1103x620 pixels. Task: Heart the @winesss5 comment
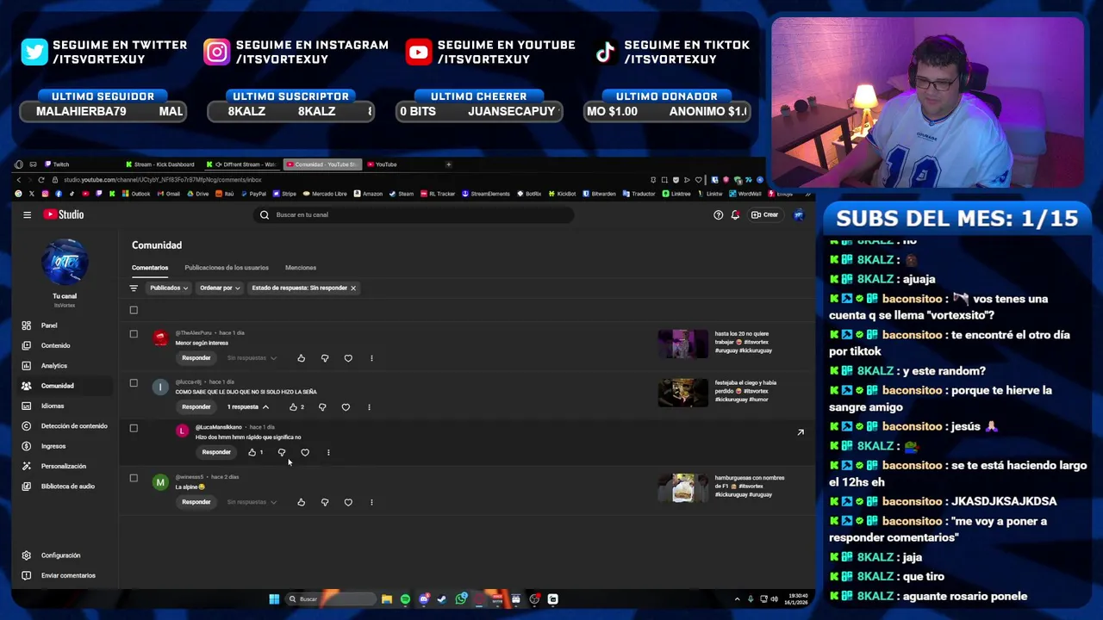(x=348, y=502)
